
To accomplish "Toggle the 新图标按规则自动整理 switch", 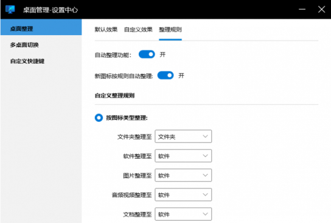I will pos(165,75).
